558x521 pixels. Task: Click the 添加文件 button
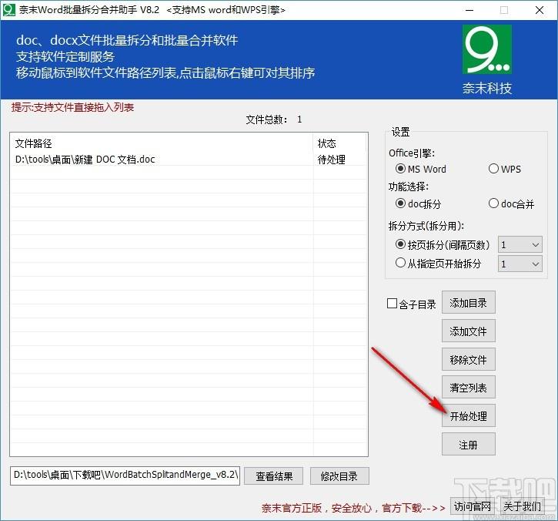pyautogui.click(x=468, y=331)
